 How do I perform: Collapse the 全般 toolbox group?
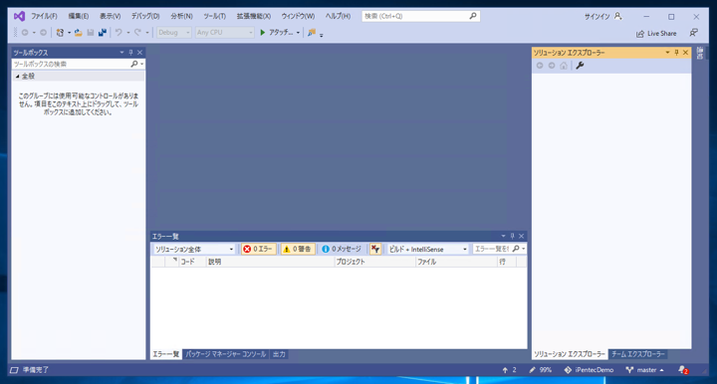click(17, 77)
